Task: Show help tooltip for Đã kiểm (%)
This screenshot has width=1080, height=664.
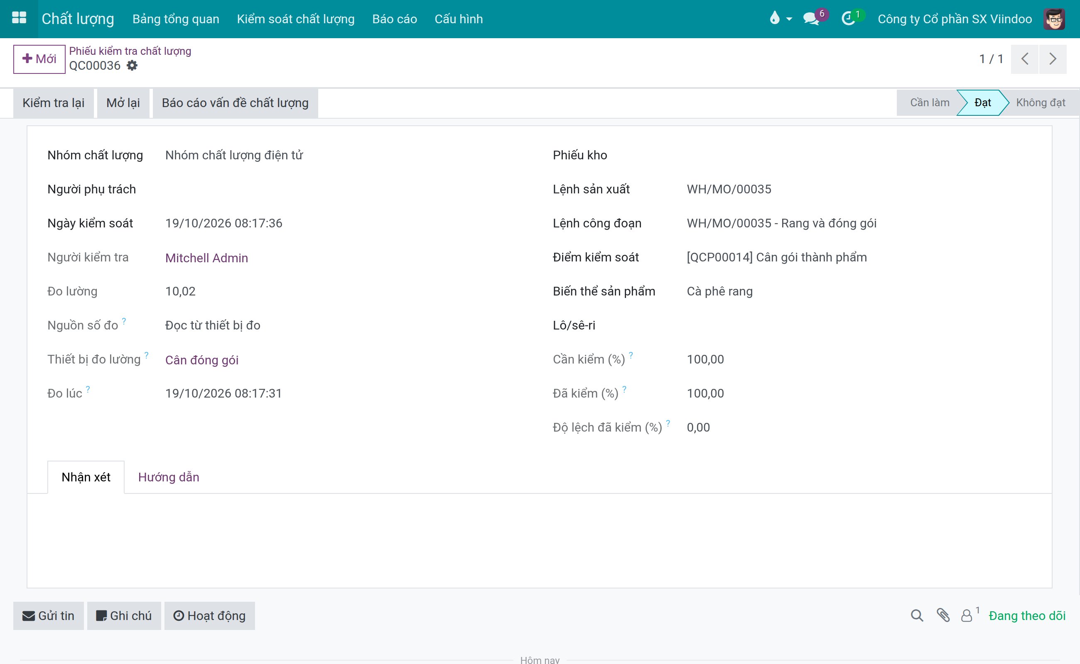Action: click(624, 389)
